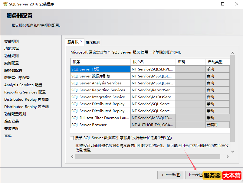Click the 上一步 button
Screen dimensions: 243x183
(x=170, y=175)
